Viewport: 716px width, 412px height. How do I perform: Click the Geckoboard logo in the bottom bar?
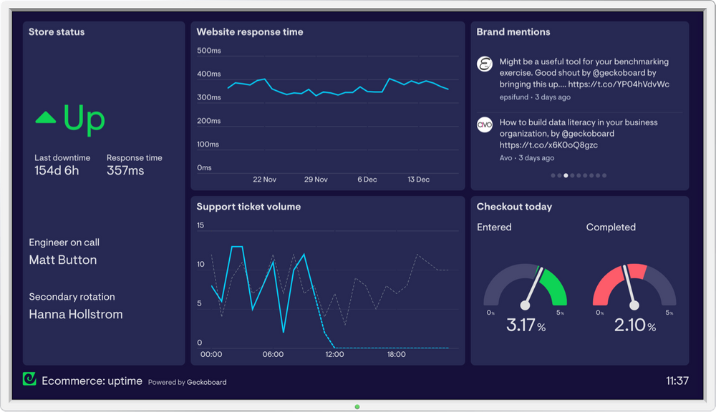tap(29, 378)
